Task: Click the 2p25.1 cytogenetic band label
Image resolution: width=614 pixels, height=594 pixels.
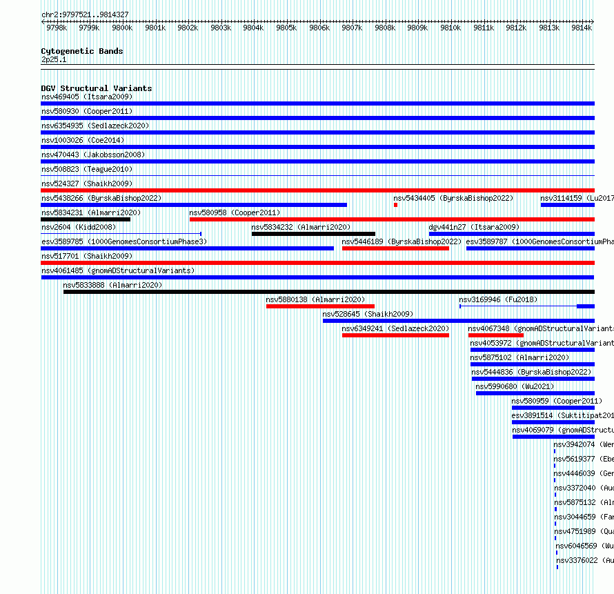Action: point(54,59)
